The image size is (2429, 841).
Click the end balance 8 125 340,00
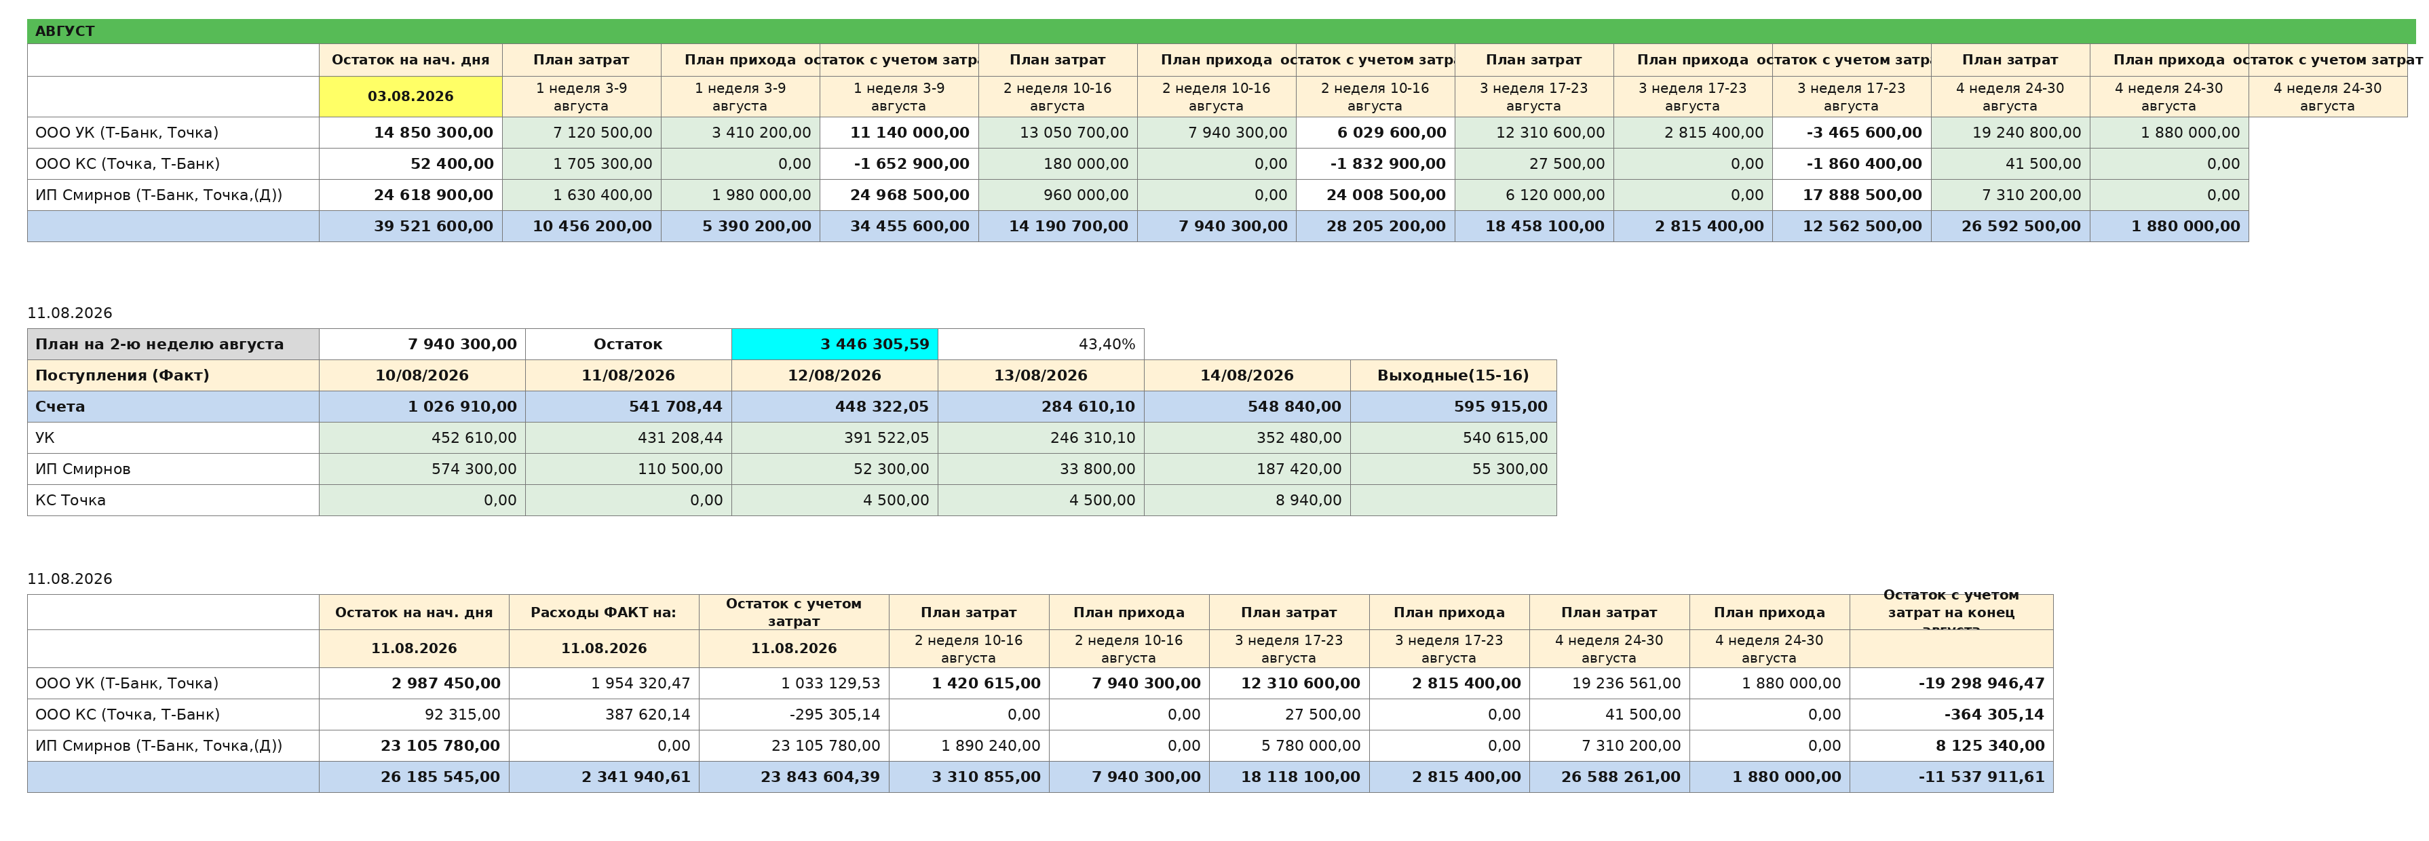[1951, 746]
